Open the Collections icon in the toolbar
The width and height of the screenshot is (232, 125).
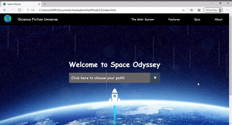coord(199,10)
